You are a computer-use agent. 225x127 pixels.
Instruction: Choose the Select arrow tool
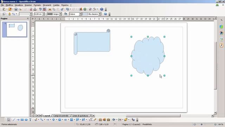(x=8, y=120)
